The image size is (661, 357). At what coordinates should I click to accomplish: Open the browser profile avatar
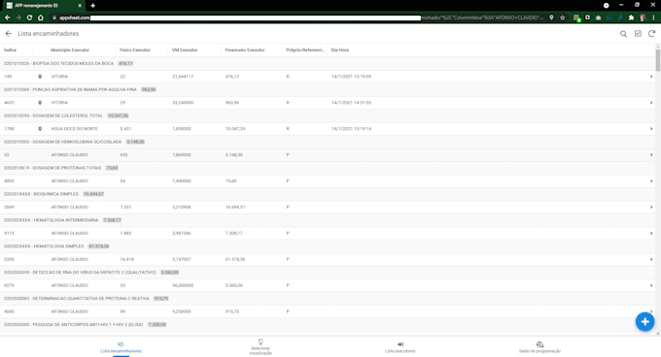point(643,17)
